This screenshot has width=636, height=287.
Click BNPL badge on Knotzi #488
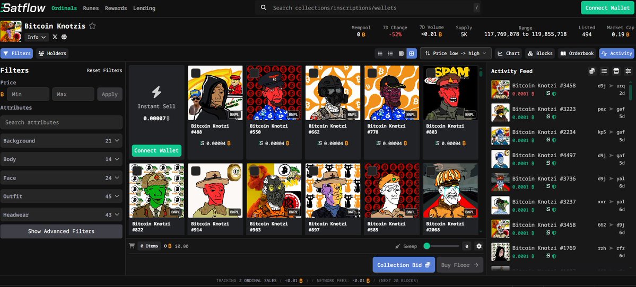tap(235, 115)
